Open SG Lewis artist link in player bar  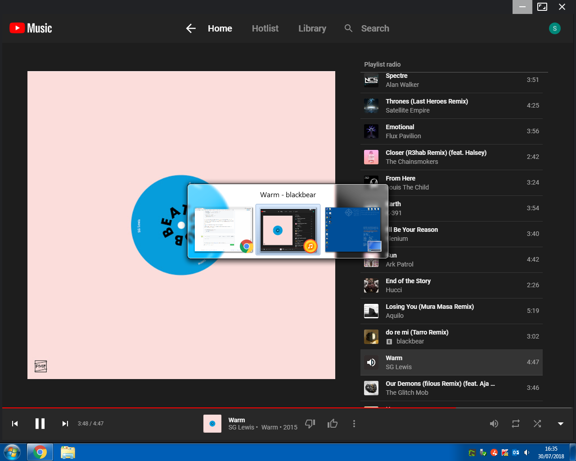point(241,427)
